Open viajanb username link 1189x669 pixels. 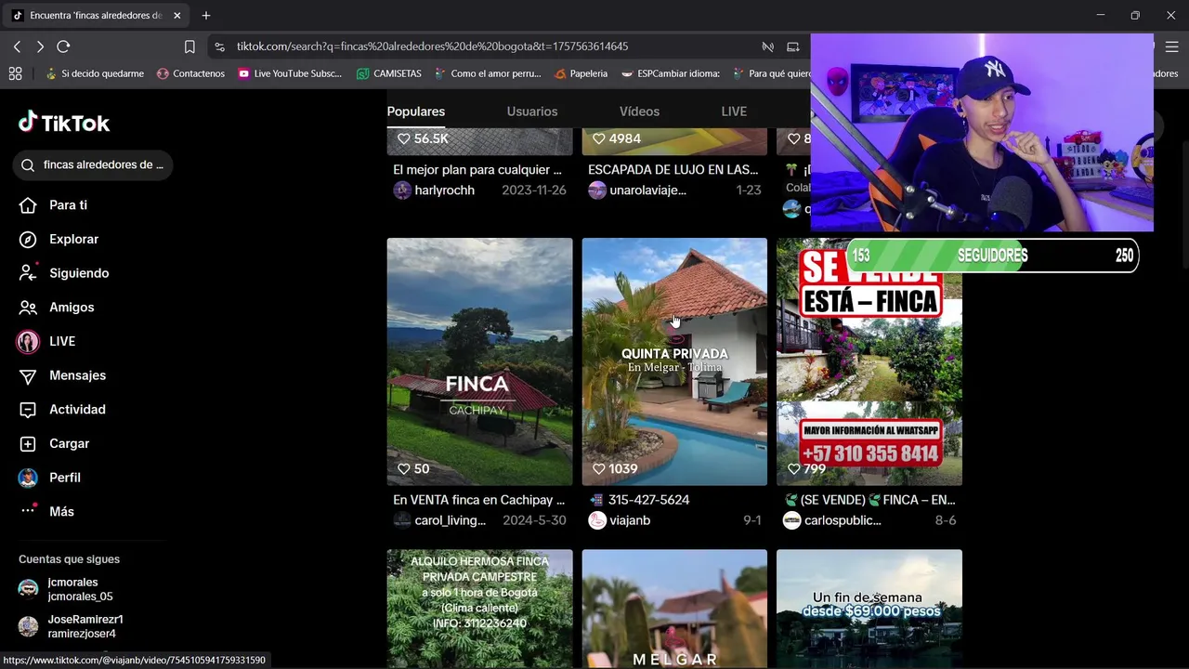(630, 520)
